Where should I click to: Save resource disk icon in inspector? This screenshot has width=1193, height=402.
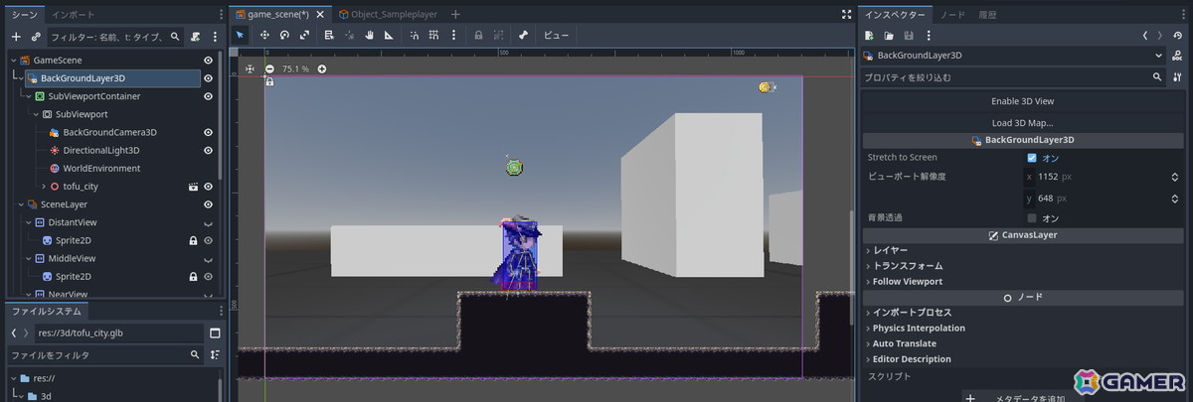[x=909, y=36]
